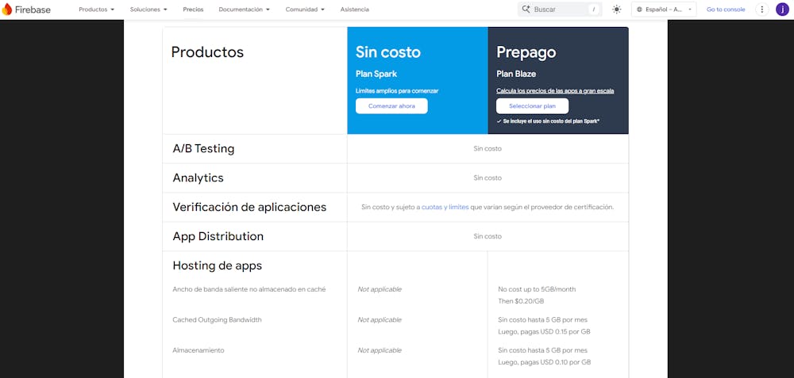Open the three-dot more options menu
The width and height of the screenshot is (794, 378).
[x=762, y=10]
